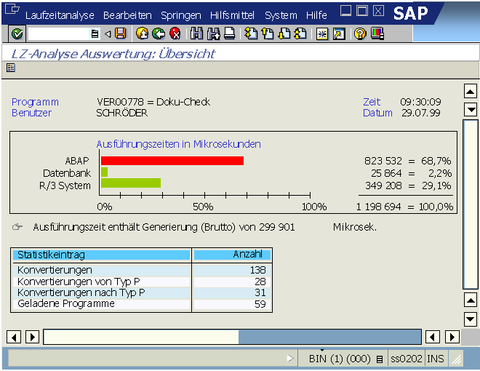Expand status bar message with triangle icon

290,359
